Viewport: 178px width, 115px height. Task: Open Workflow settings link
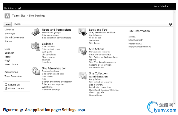(x=51, y=90)
